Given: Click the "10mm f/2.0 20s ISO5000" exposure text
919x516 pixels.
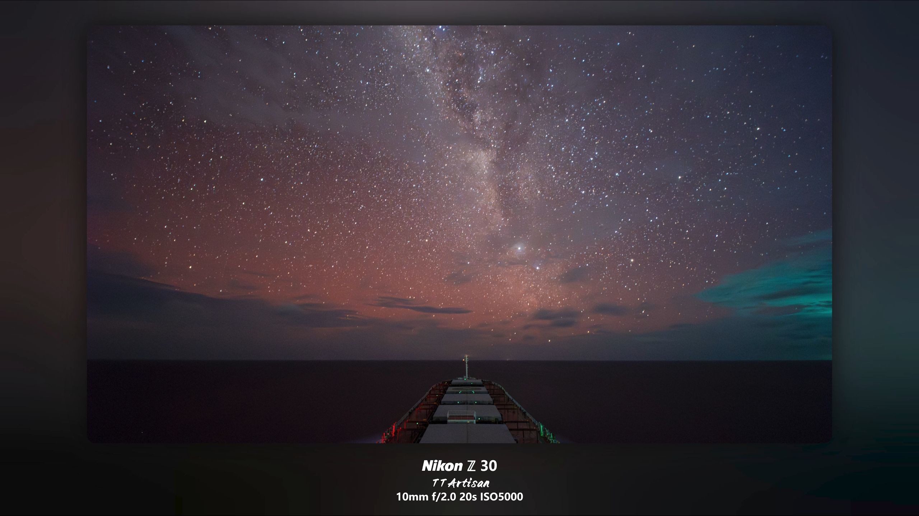Looking at the screenshot, I should tap(459, 497).
